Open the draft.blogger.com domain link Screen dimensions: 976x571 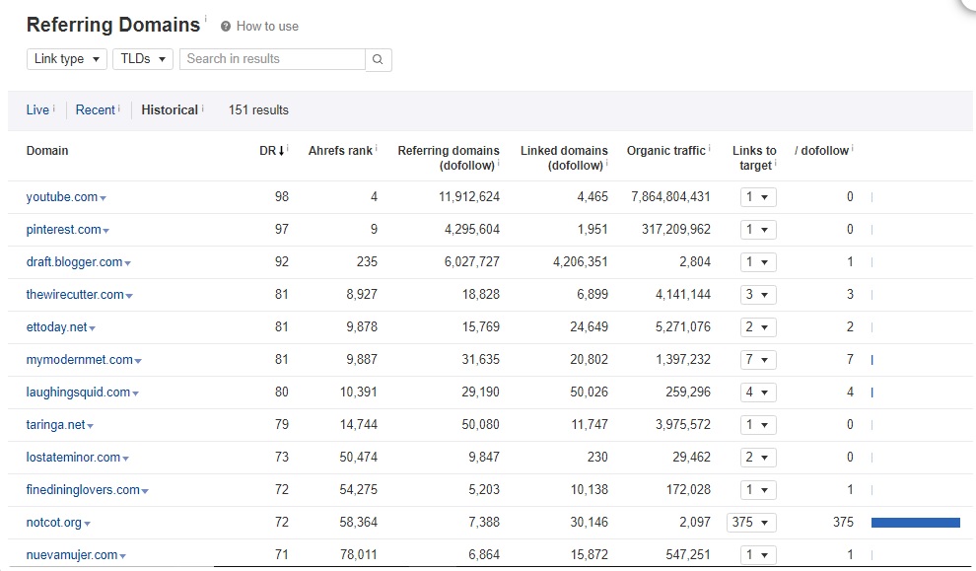tap(74, 262)
